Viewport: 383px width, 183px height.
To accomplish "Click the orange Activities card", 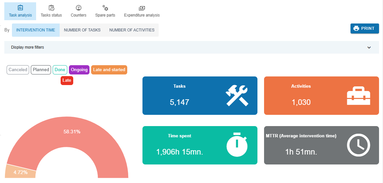I will [x=321, y=96].
